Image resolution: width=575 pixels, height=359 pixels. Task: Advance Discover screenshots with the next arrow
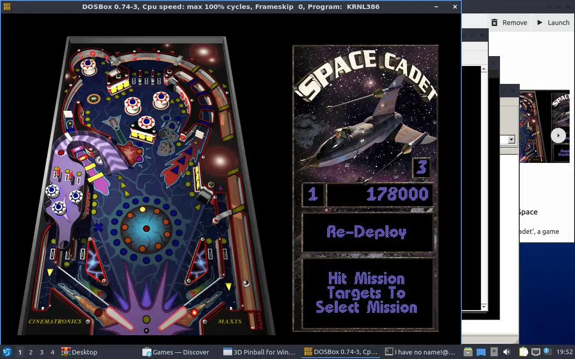tap(558, 135)
